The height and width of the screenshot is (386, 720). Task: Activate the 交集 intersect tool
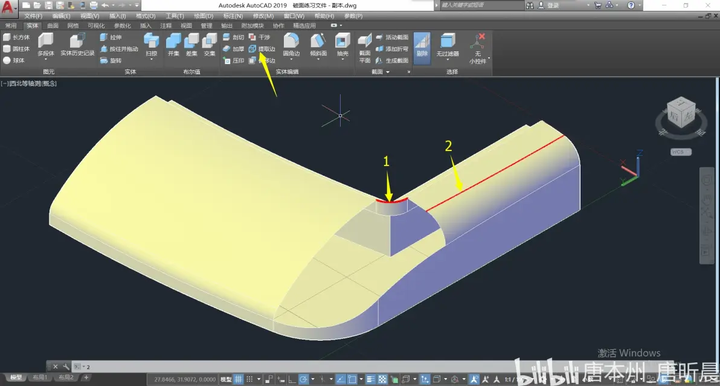[210, 45]
